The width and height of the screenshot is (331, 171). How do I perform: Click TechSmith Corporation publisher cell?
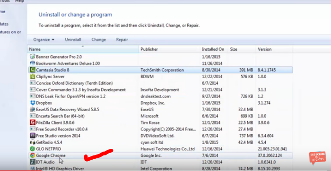162,70
